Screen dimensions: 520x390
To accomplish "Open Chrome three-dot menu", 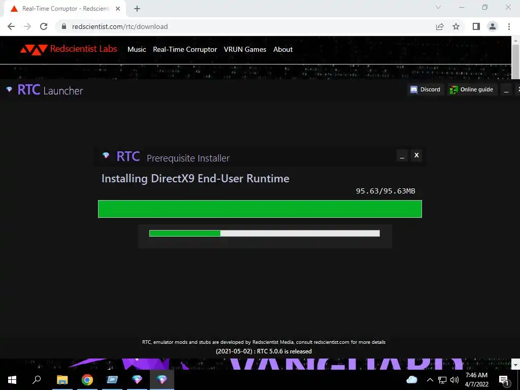I will tap(509, 26).
